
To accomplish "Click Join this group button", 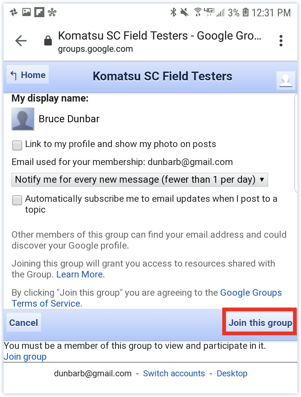I will (260, 323).
